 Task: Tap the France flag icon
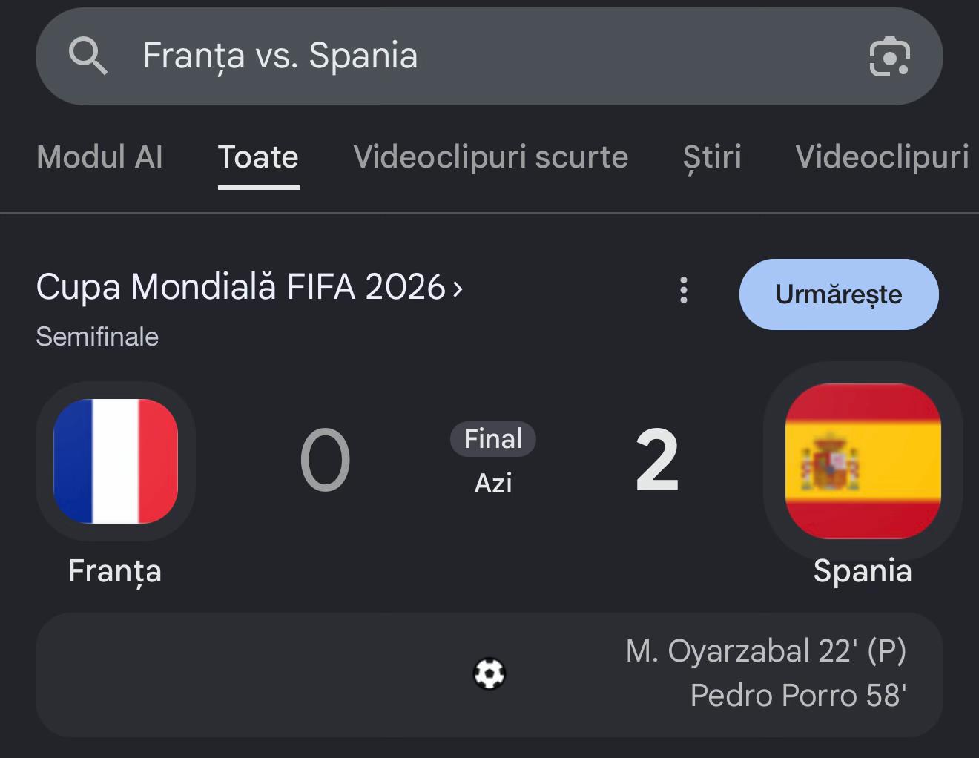(116, 461)
